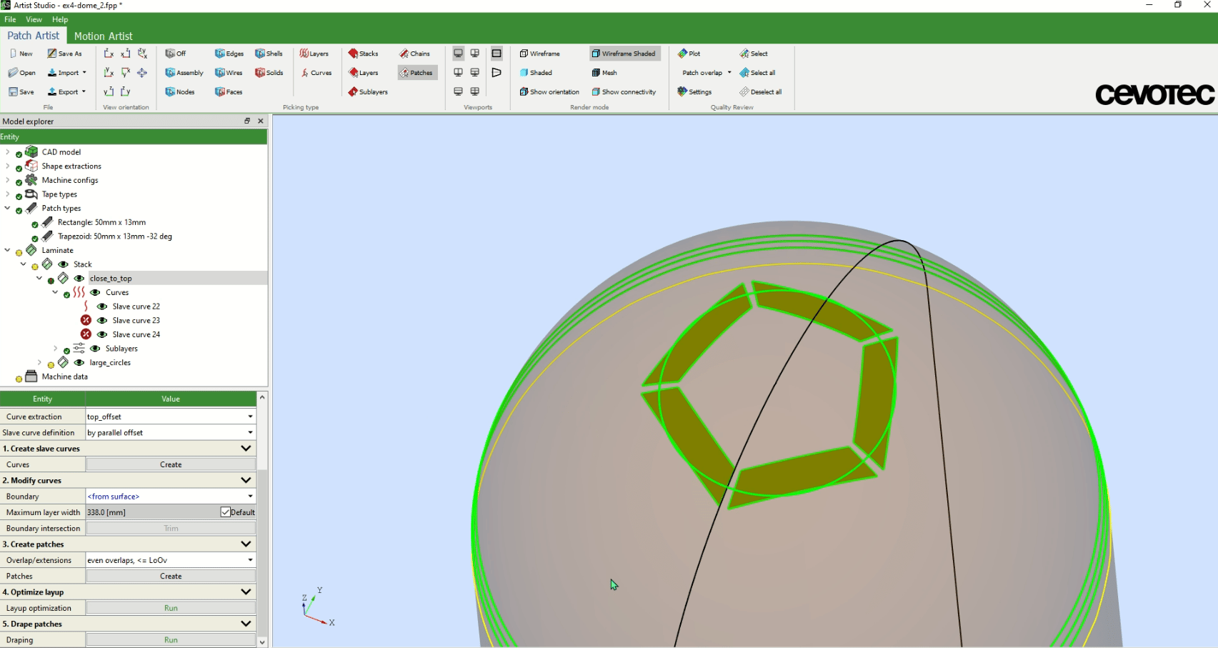This screenshot has height=648, width=1218.
Task: Open the Curve extraction dropdown
Action: coord(250,417)
